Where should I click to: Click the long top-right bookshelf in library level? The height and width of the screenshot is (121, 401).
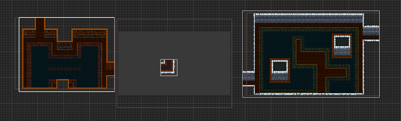(90, 34)
